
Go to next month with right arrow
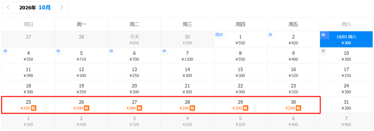[62, 8]
